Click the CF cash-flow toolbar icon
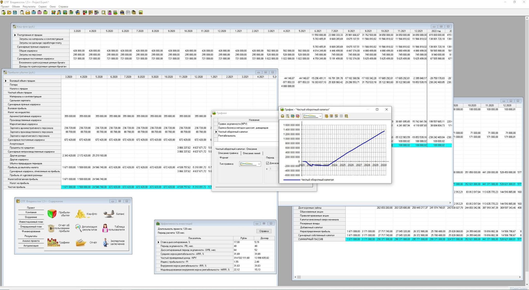The image size is (529, 290). (x=91, y=12)
